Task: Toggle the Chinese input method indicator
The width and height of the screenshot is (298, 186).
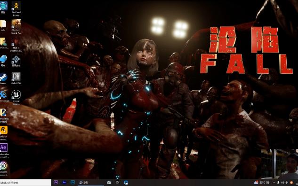Action: click(x=286, y=183)
